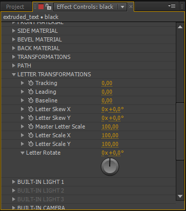186x211 pixels.
Task: Open the panel options menu icon
Action: (172, 6)
